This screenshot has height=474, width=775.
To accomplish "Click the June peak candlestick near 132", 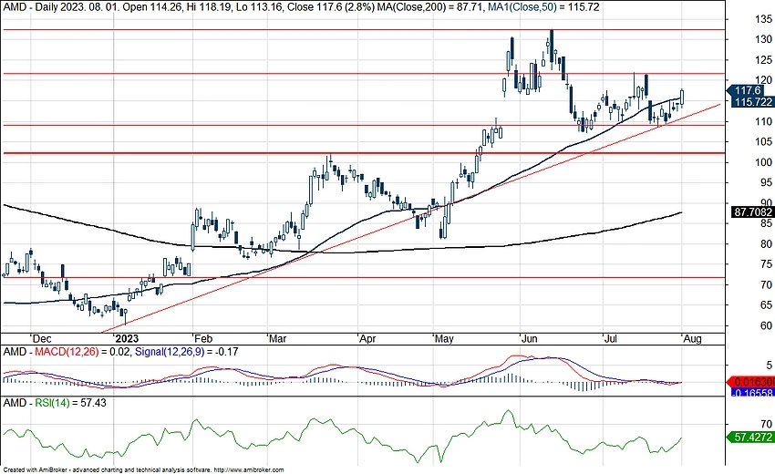I will click(x=552, y=46).
